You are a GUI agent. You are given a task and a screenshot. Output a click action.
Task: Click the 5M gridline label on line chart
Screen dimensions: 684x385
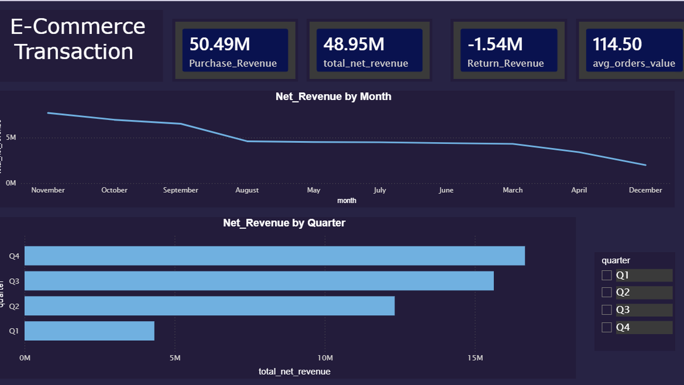(11, 137)
